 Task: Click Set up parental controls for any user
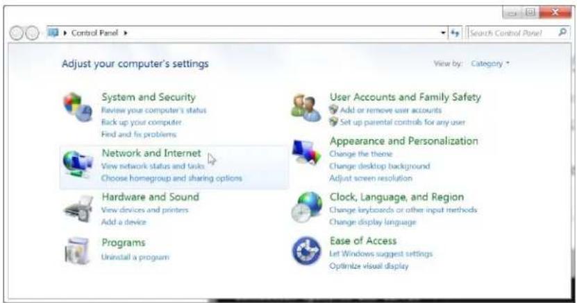(x=403, y=122)
